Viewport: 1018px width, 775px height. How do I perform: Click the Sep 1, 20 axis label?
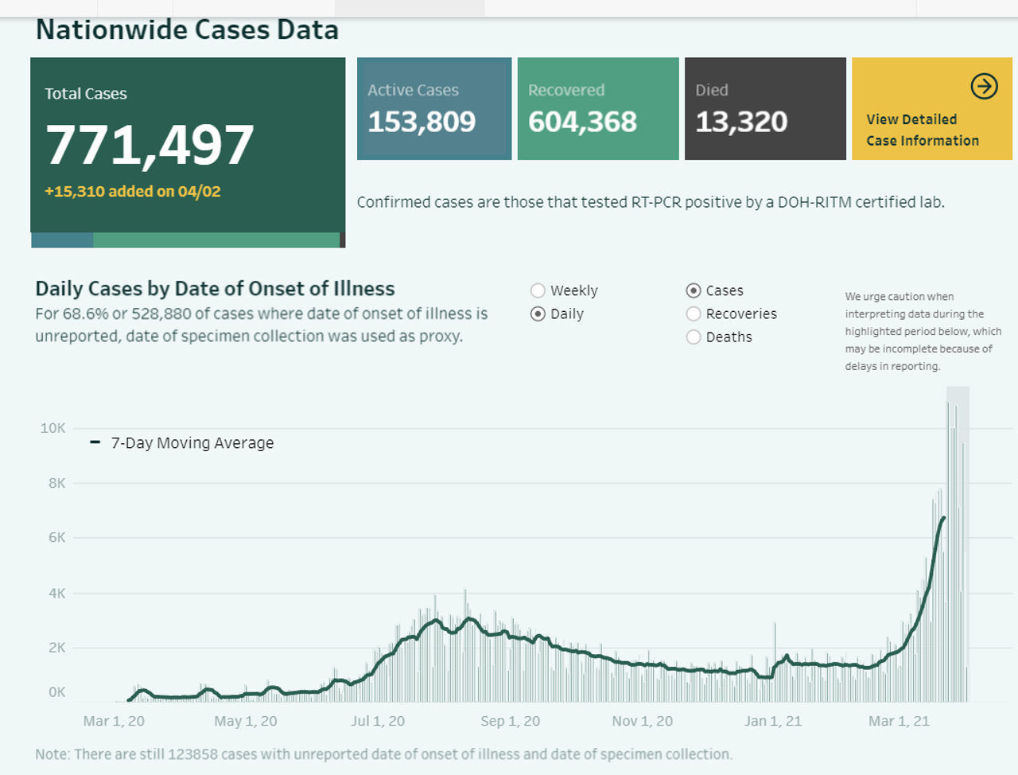click(510, 721)
